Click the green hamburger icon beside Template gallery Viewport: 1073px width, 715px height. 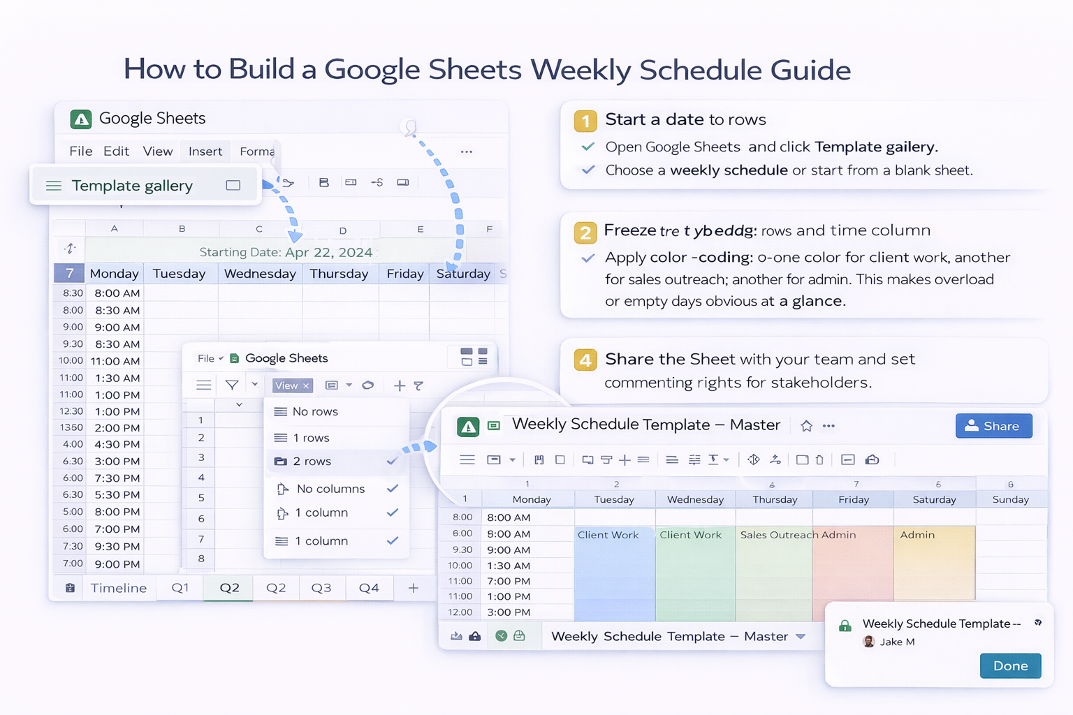point(54,186)
